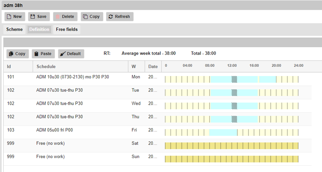Click the Paste clipboard icon
This screenshot has width=322, height=172.
click(x=36, y=54)
